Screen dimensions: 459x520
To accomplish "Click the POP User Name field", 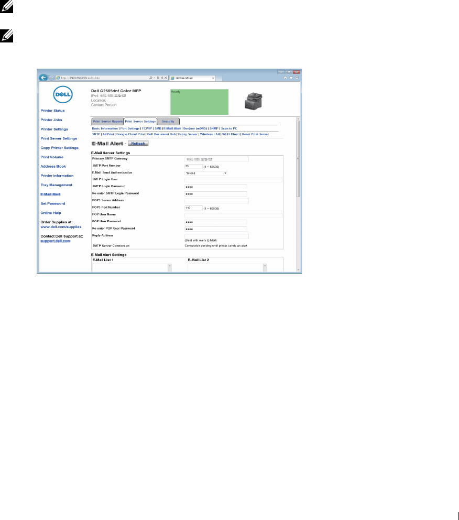I will click(x=233, y=215).
